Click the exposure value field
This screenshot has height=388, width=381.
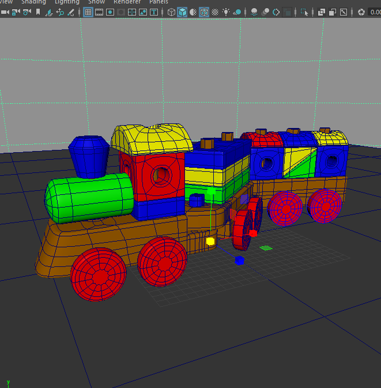(375, 12)
